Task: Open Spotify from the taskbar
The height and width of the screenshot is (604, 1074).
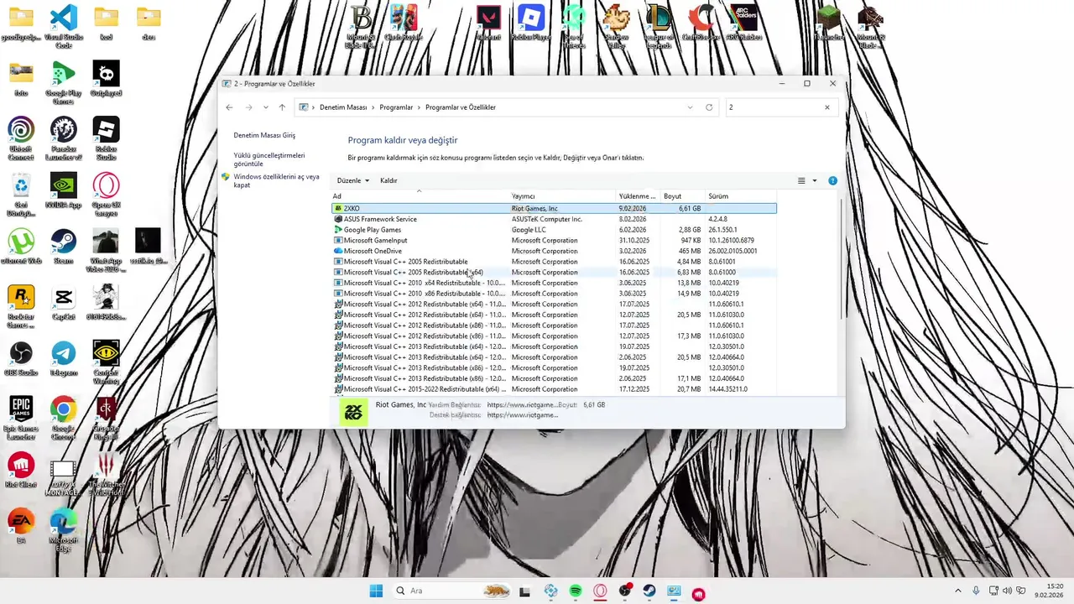Action: click(x=576, y=591)
